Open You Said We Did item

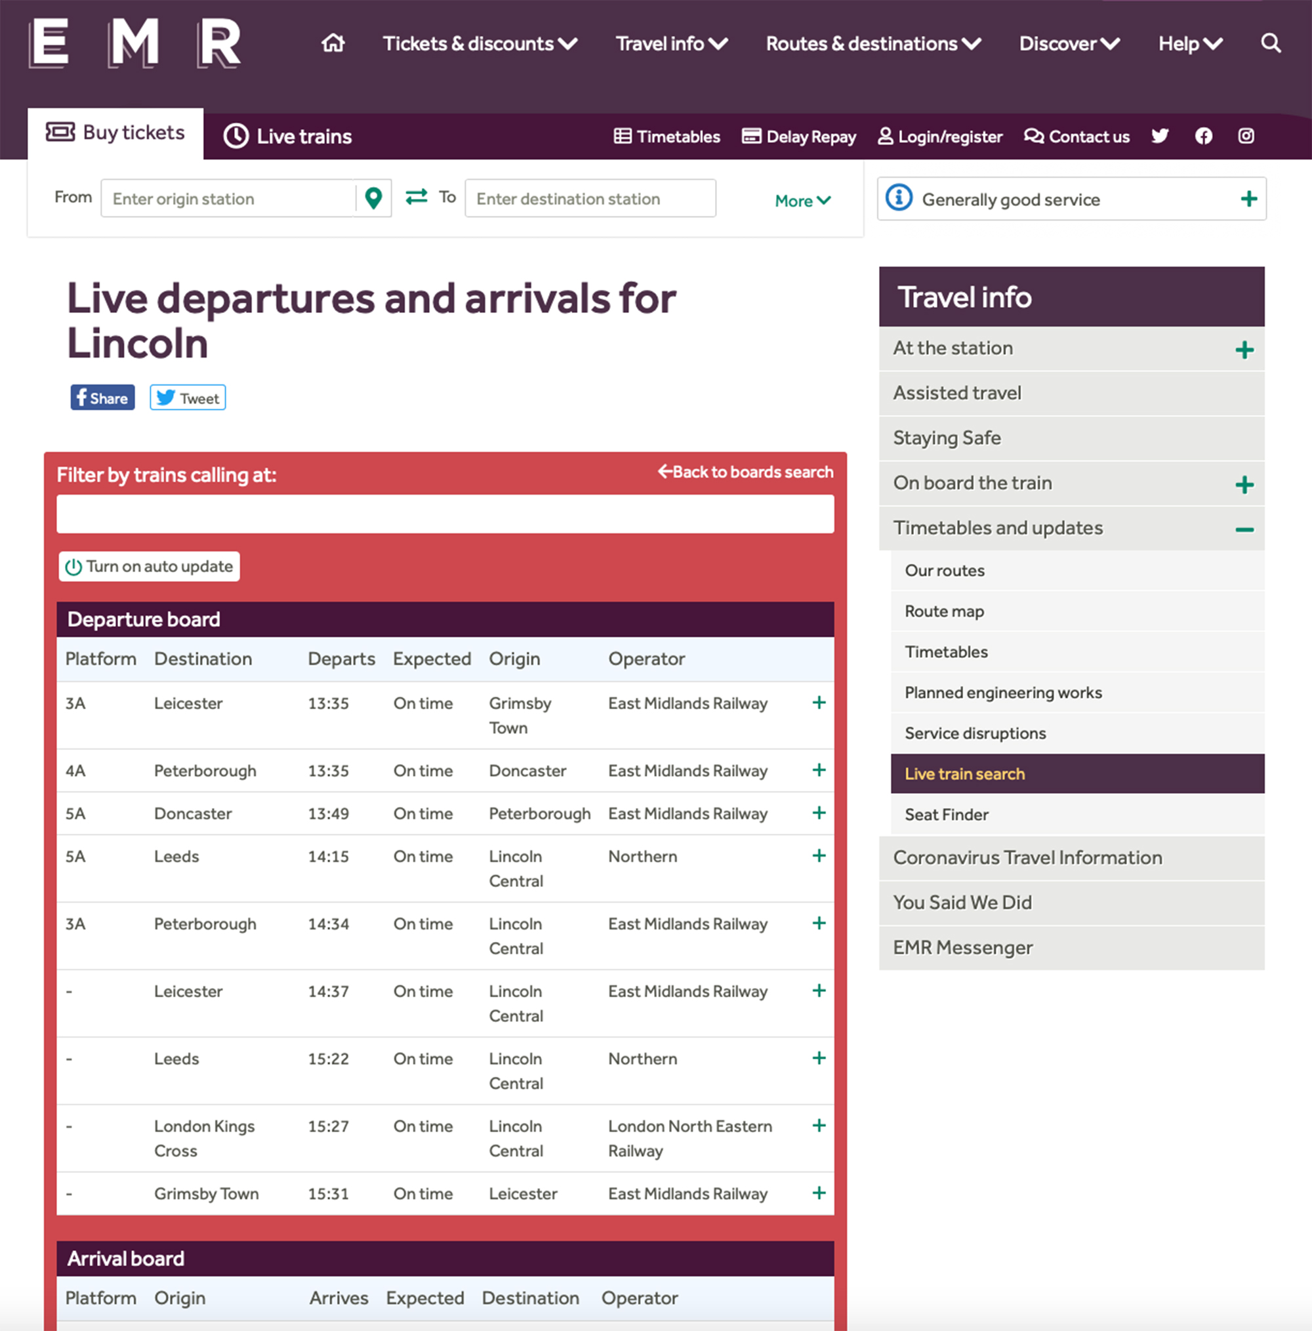point(1071,903)
